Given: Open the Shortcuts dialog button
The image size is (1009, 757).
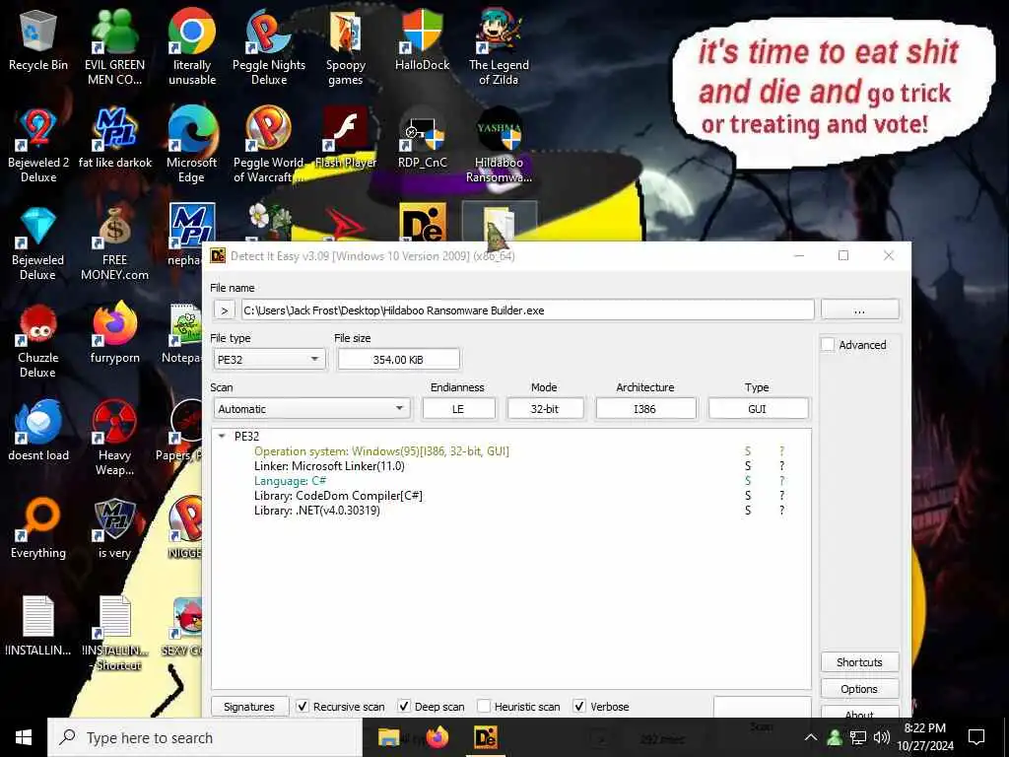Looking at the screenshot, I should 859,662.
